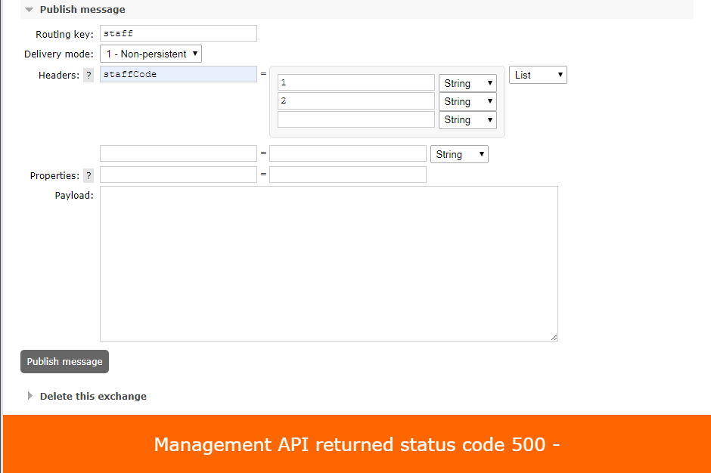Open String dropdown for empty list row
Screen dimensions: 711x473
(467, 120)
